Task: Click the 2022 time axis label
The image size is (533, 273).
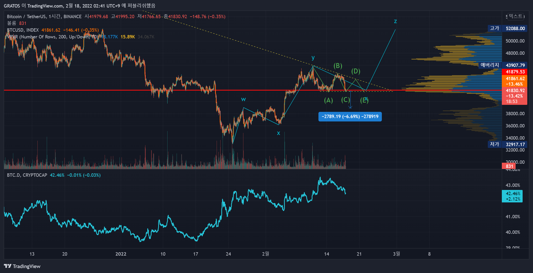Action: (121, 254)
